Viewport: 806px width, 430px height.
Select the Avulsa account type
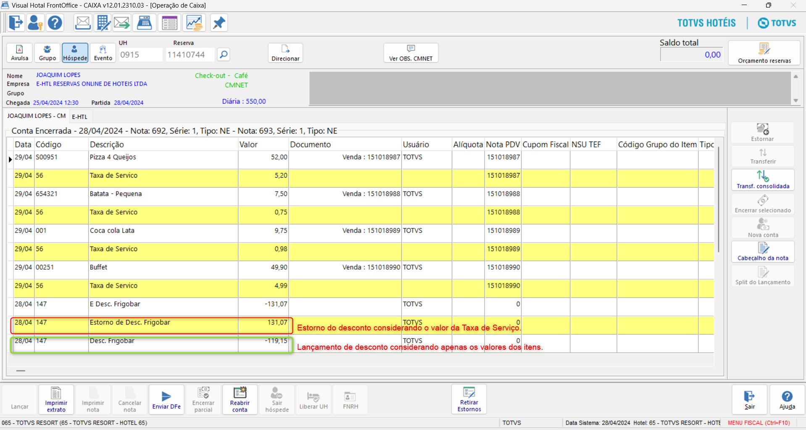[19, 53]
